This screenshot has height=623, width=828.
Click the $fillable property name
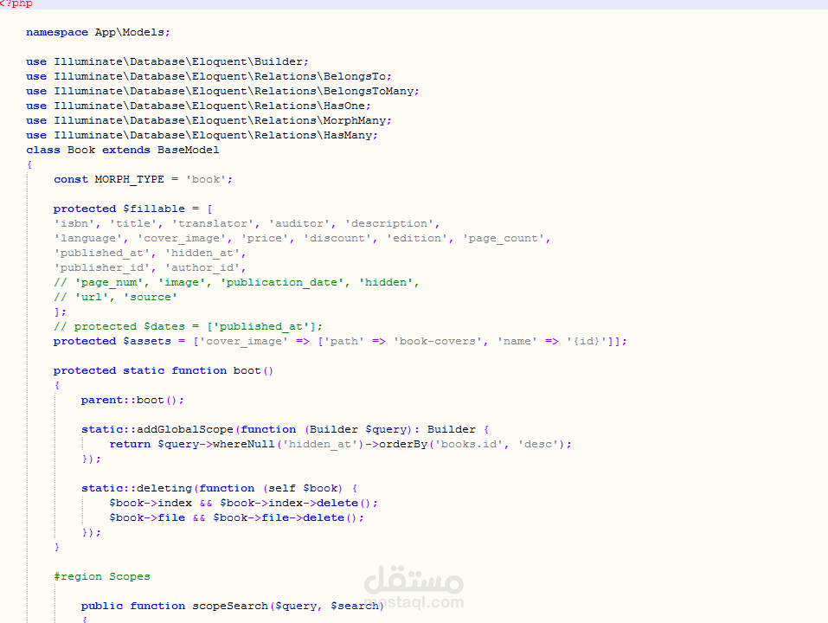(154, 209)
